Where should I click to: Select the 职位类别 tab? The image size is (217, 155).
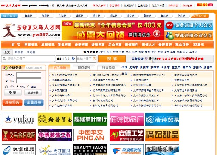point(84,68)
